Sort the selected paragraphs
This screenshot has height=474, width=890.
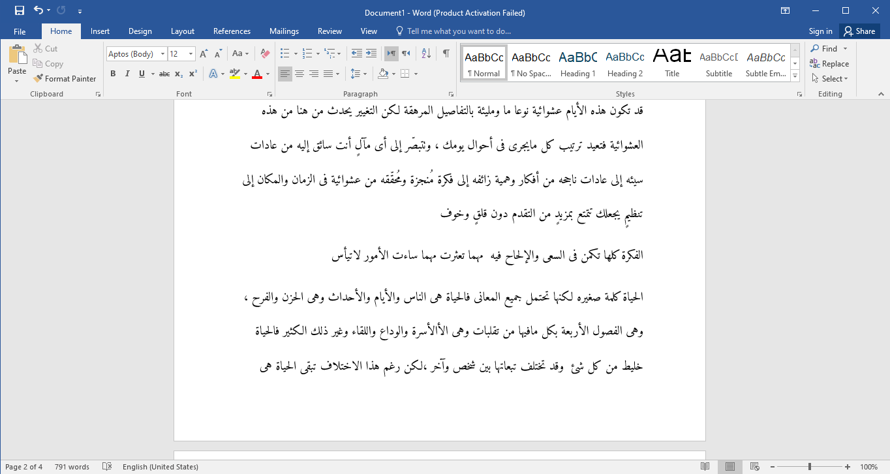pyautogui.click(x=426, y=54)
